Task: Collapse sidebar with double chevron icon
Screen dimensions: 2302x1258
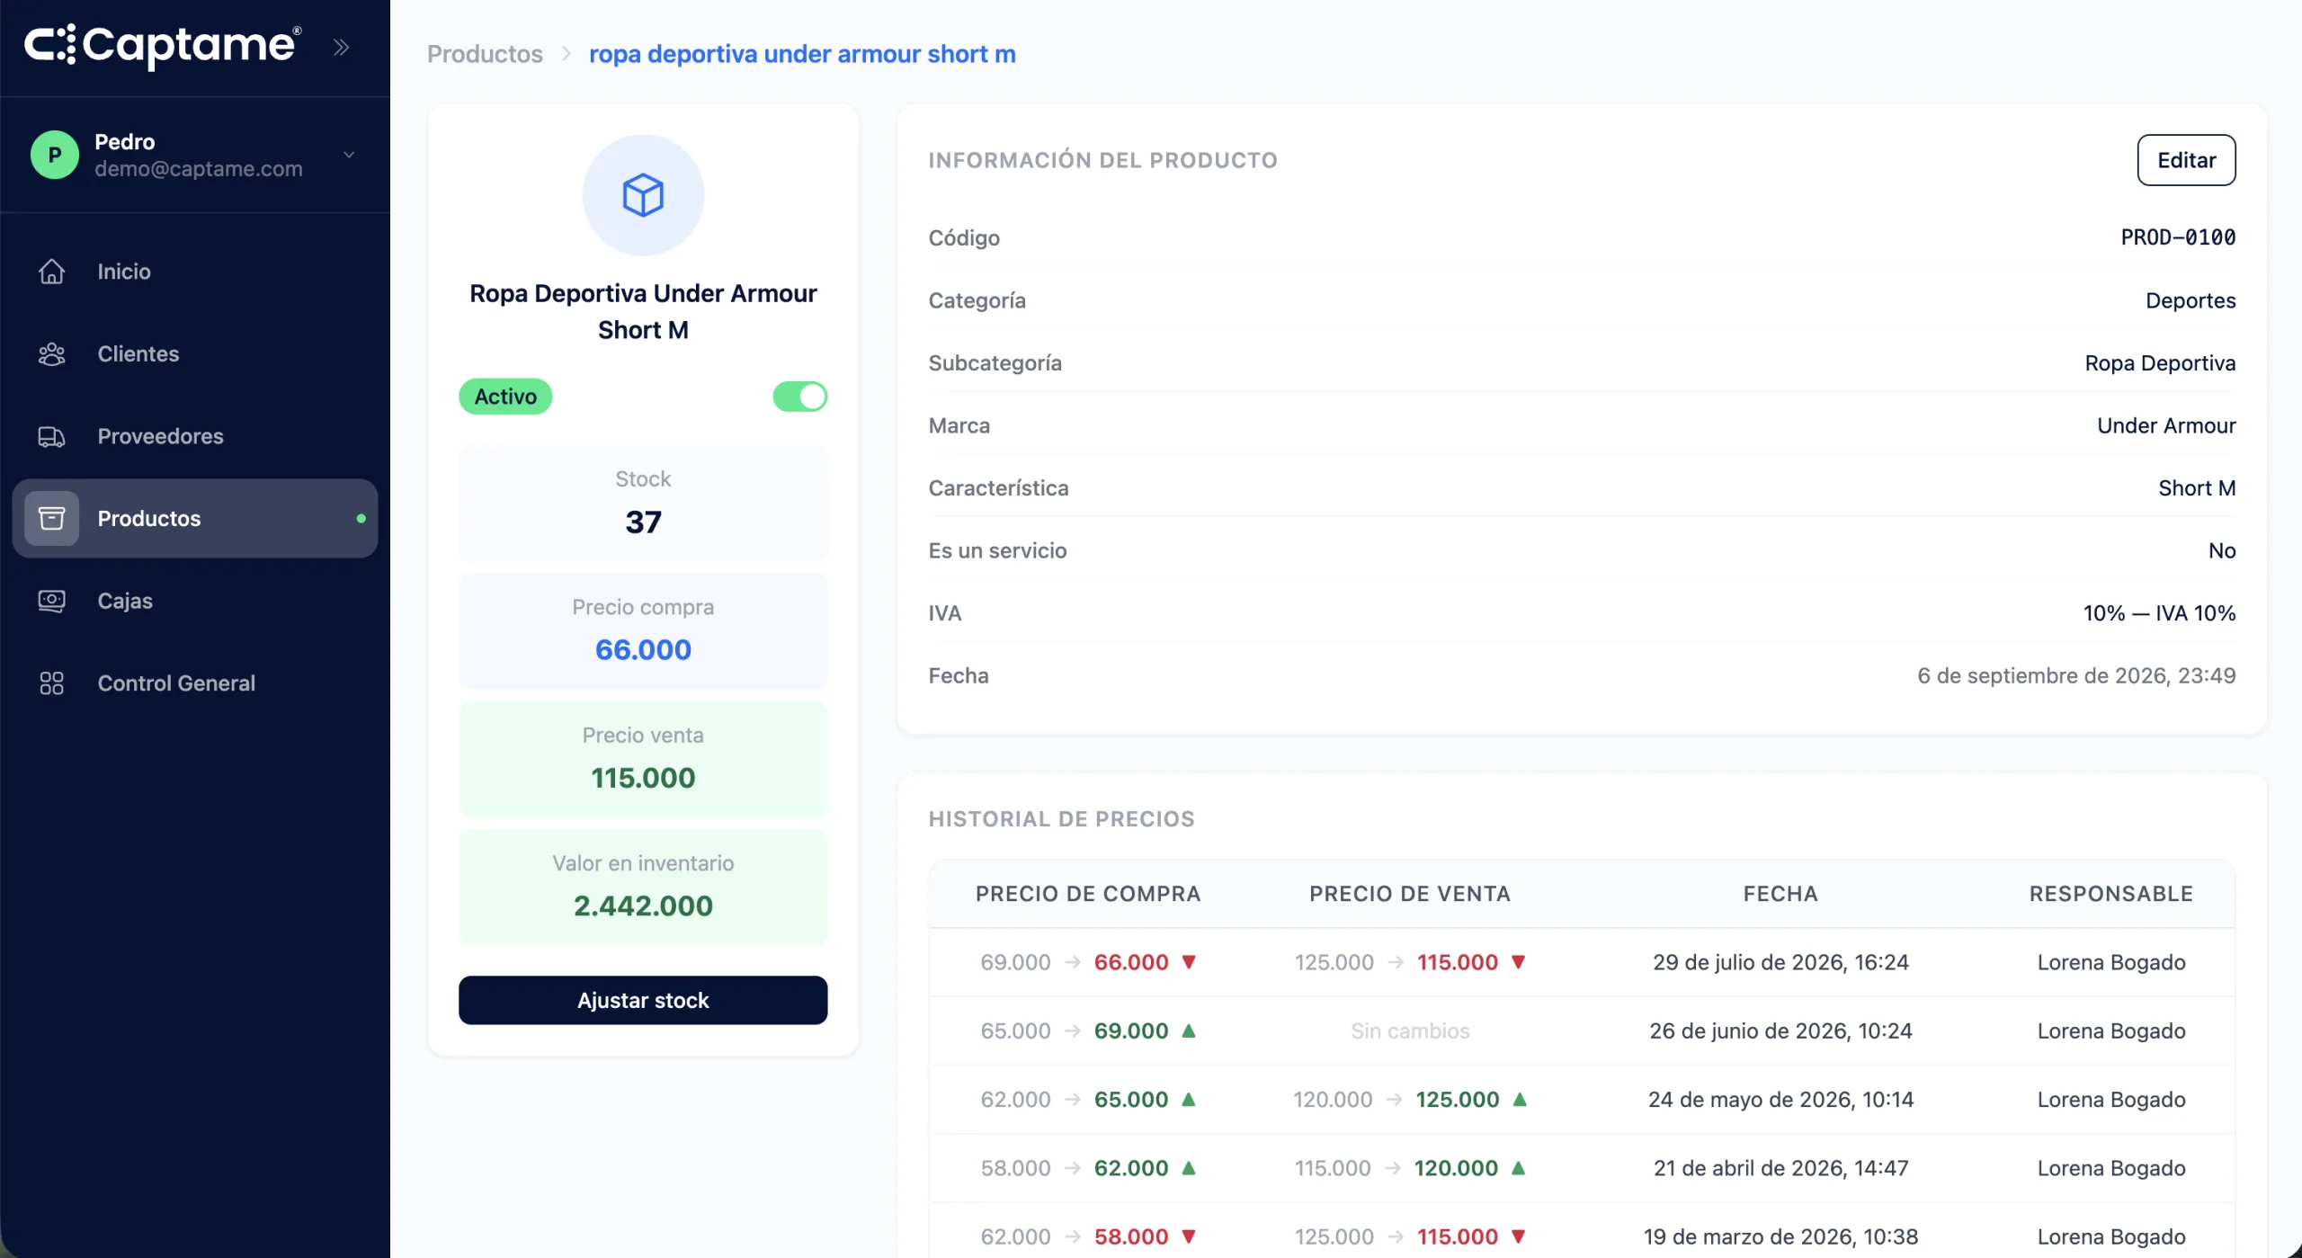Action: click(341, 47)
